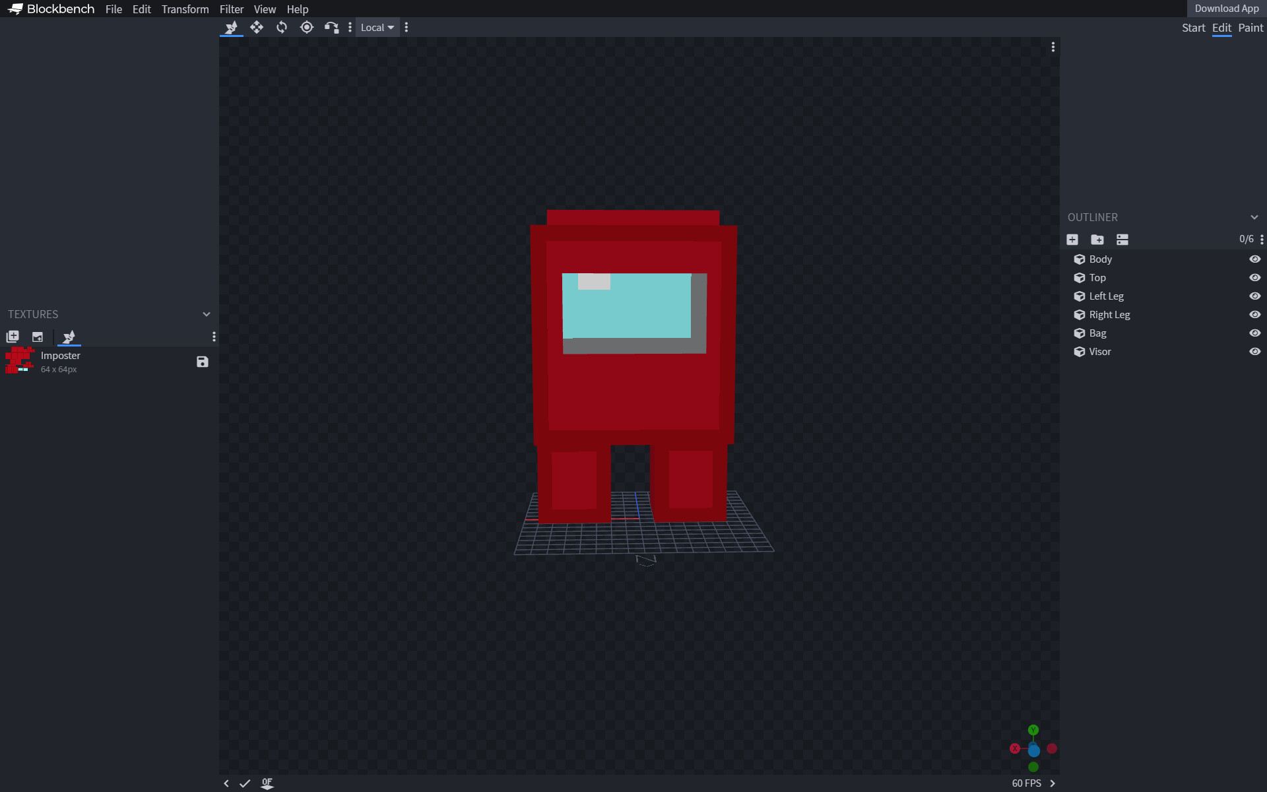Open the Filter menu

point(231,9)
